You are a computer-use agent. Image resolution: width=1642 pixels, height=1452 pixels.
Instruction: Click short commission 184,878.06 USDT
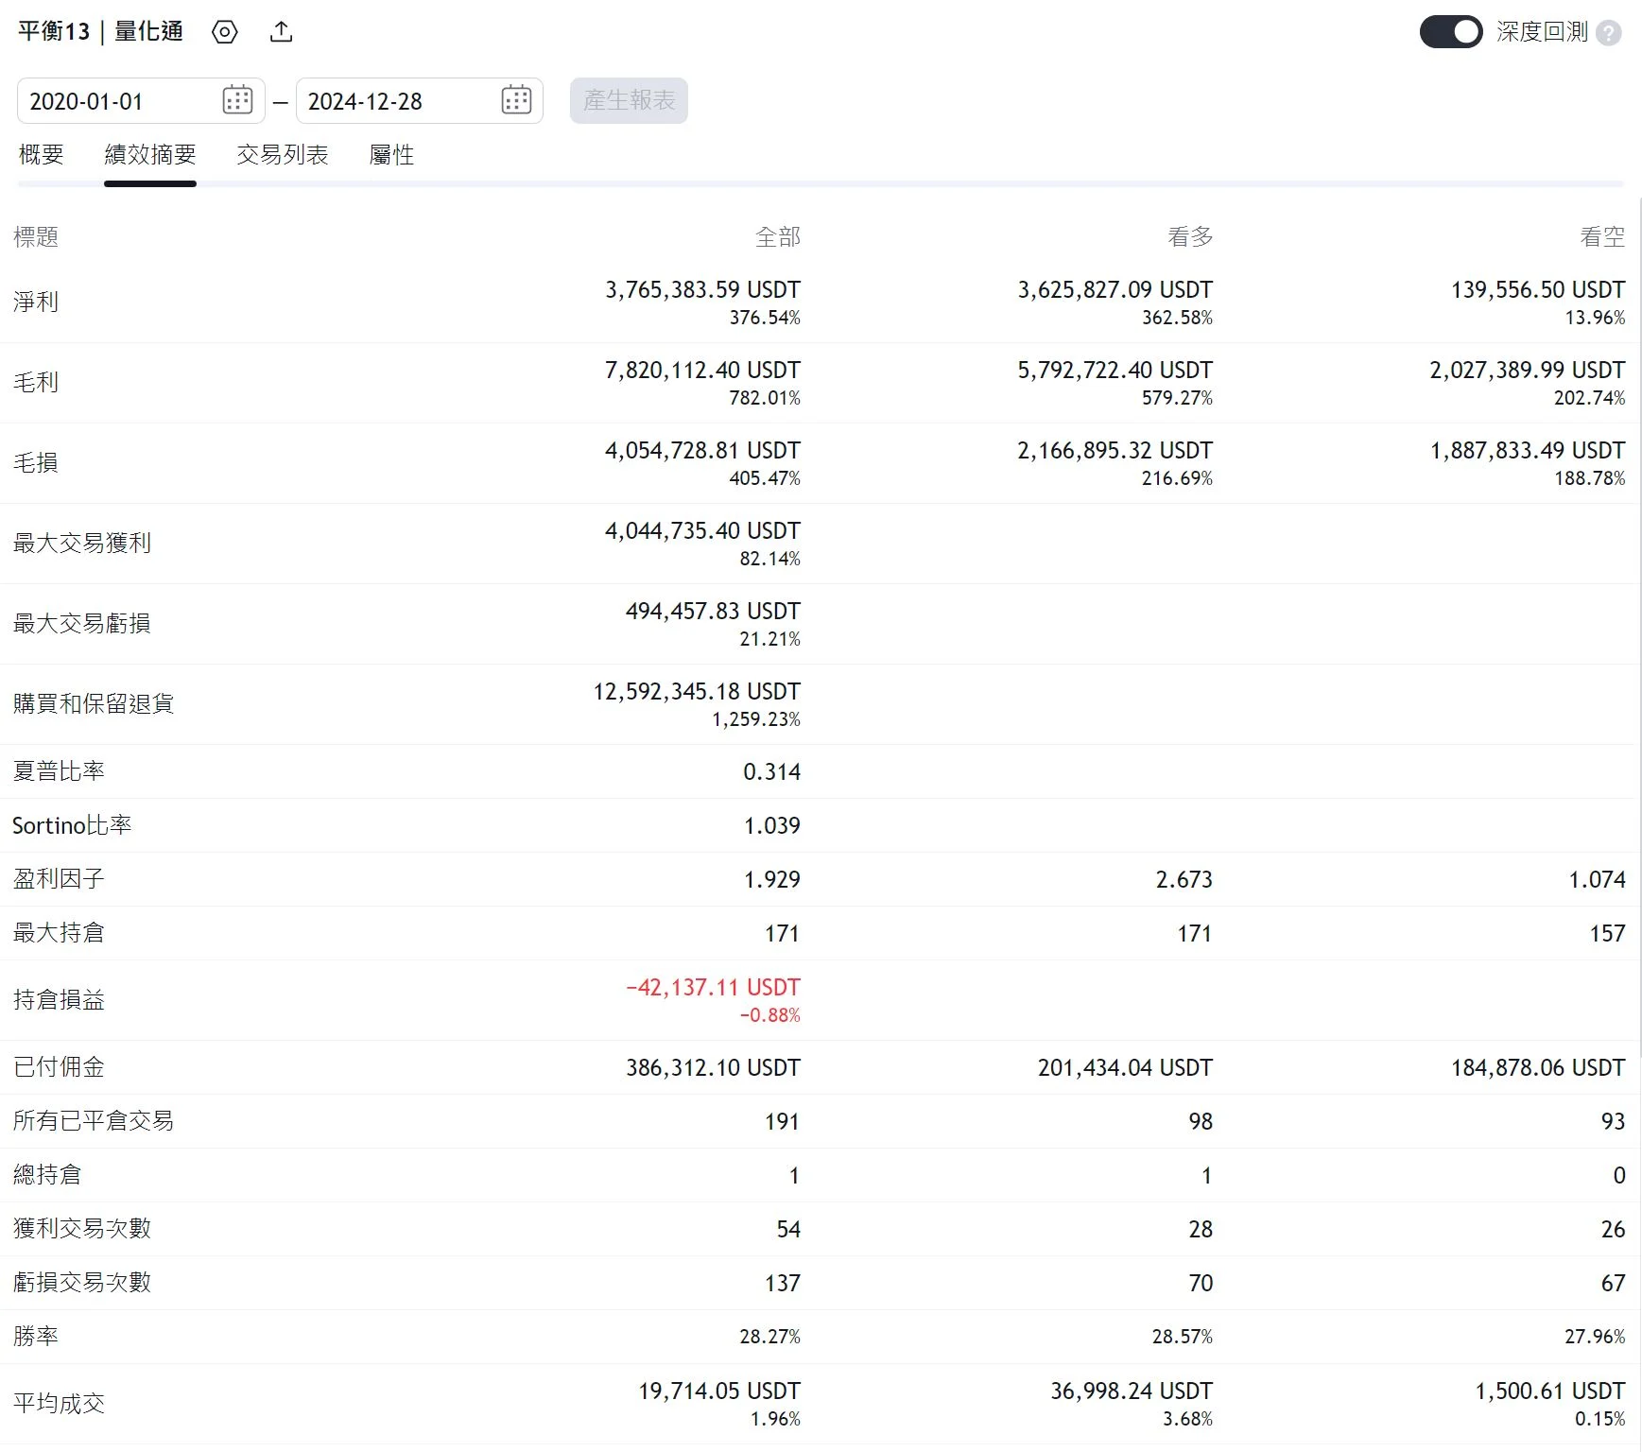click(x=1538, y=1068)
